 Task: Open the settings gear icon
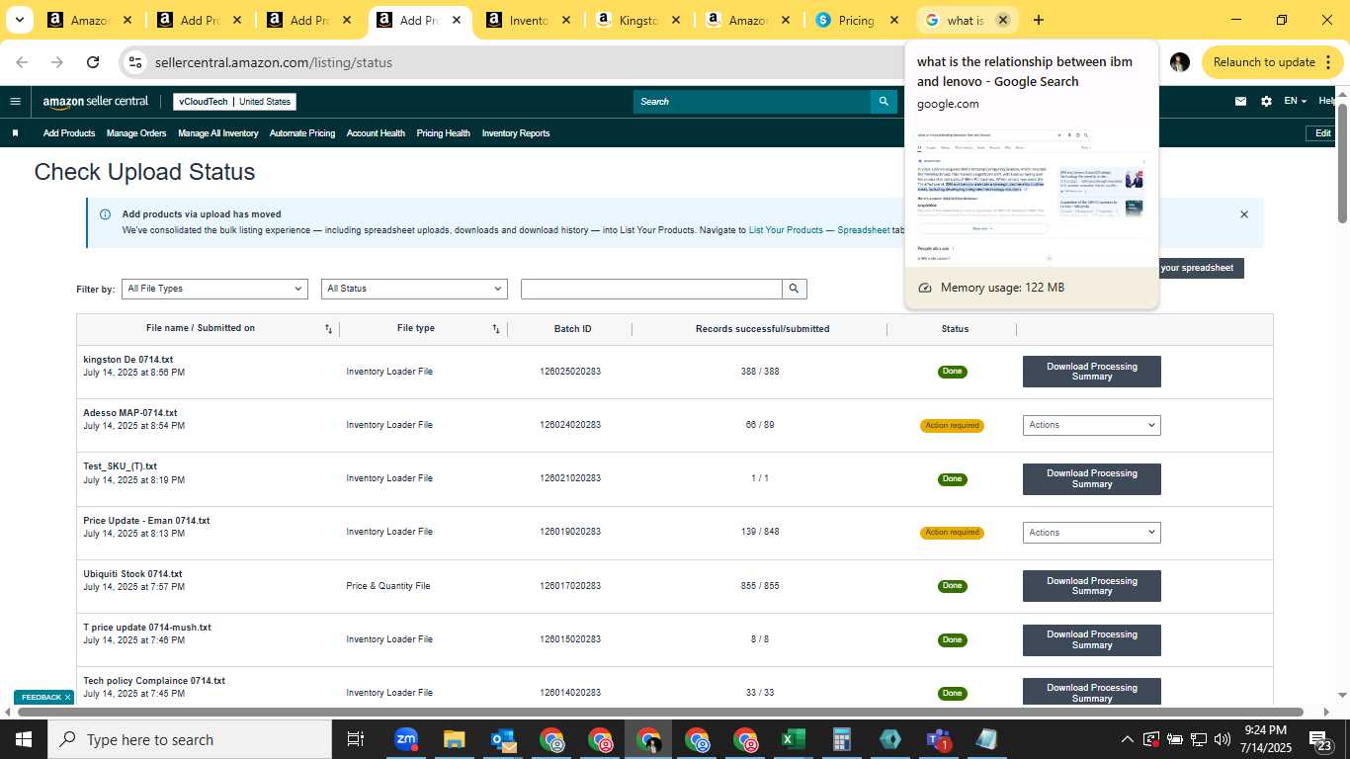click(x=1266, y=101)
